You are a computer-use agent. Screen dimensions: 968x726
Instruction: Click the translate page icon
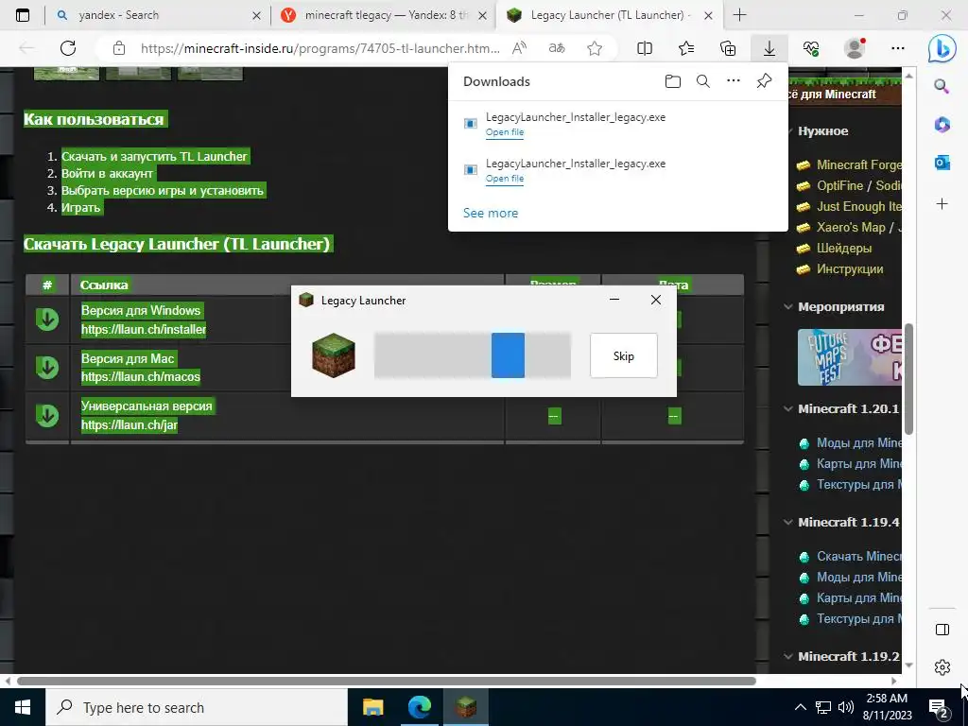(556, 48)
